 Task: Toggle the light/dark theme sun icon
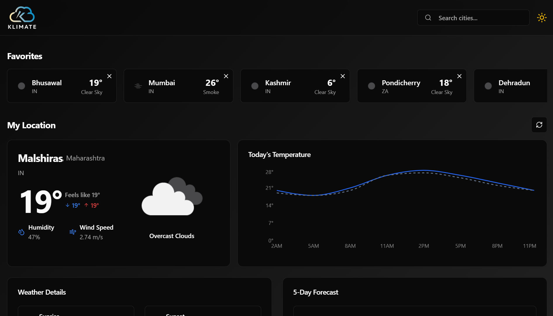tap(542, 18)
